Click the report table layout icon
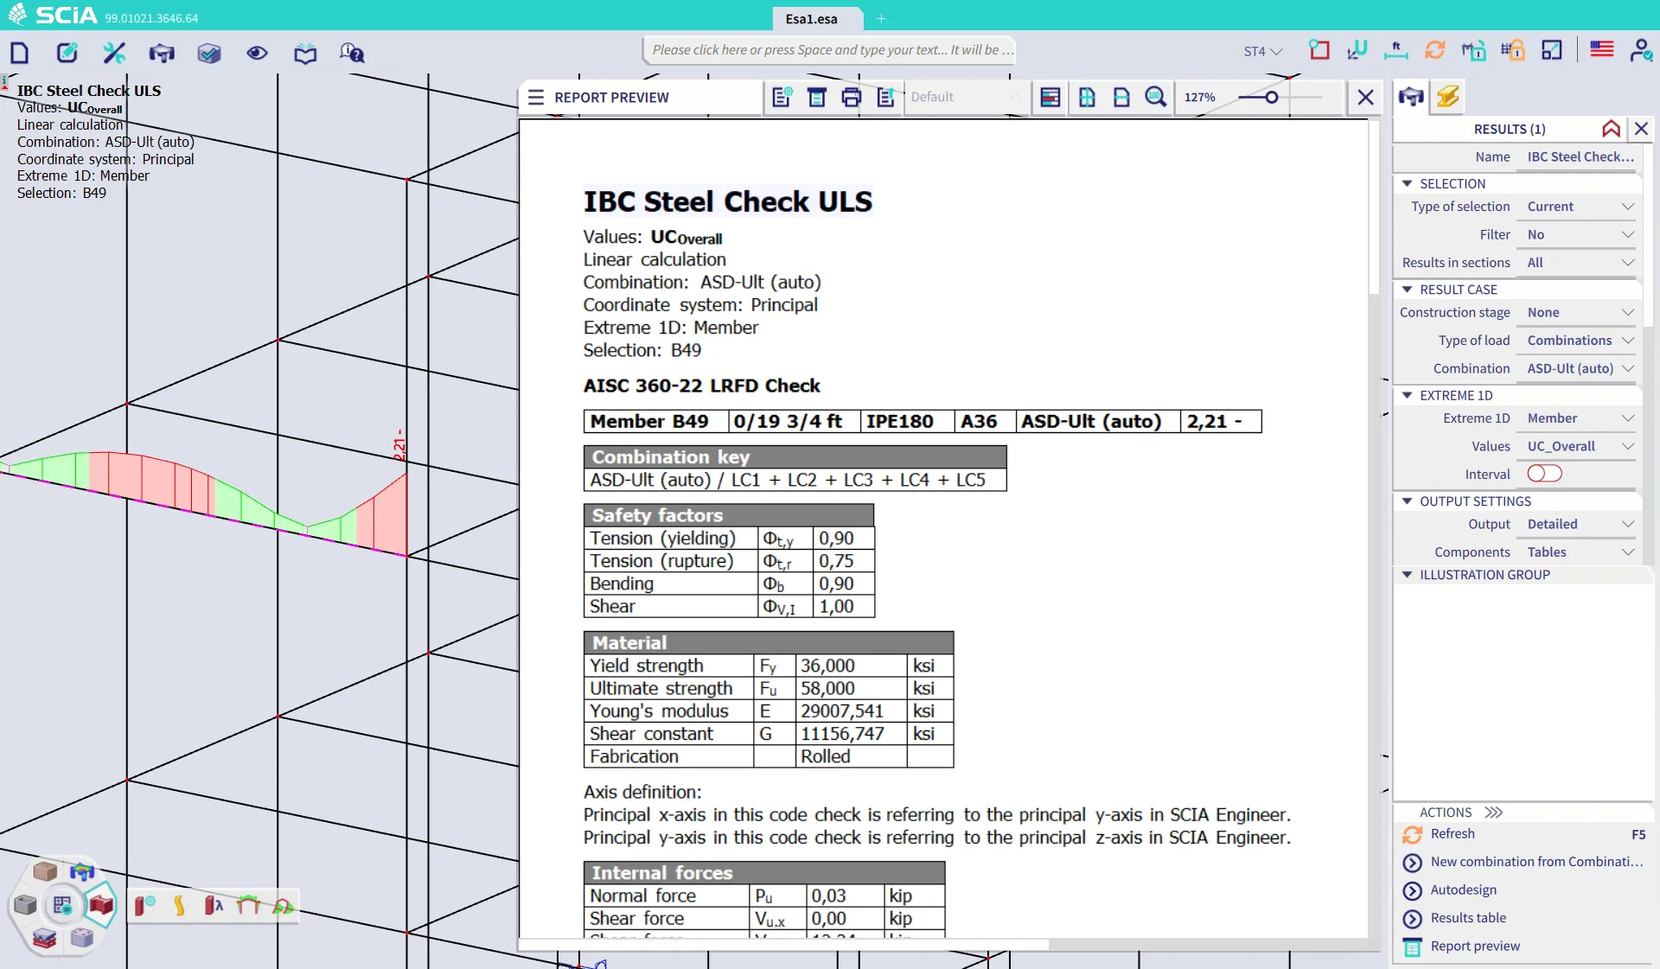1660x969 pixels. pos(1050,97)
